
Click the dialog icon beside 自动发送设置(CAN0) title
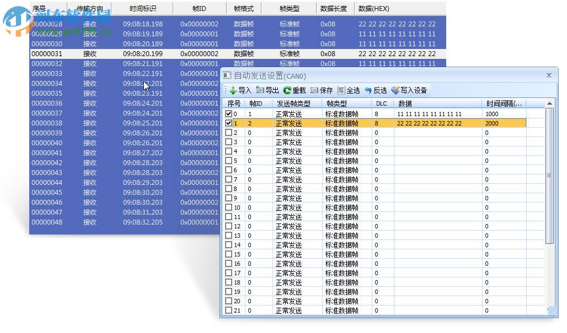tap(227, 75)
